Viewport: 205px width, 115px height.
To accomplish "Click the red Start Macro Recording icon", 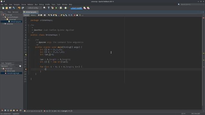I will tap(75, 15).
